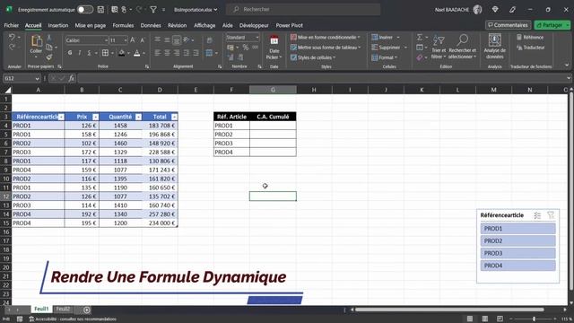Click Analyse de données
Image resolution: width=574 pixels, height=323 pixels.
tap(494, 47)
